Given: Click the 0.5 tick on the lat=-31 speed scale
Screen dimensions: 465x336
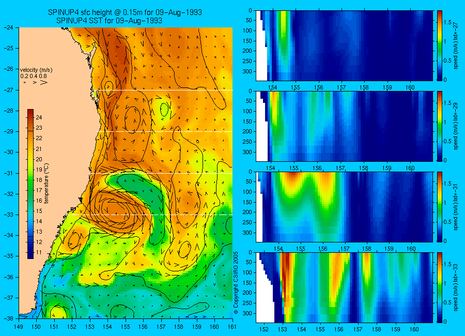Looking at the screenshot, I should [x=447, y=222].
